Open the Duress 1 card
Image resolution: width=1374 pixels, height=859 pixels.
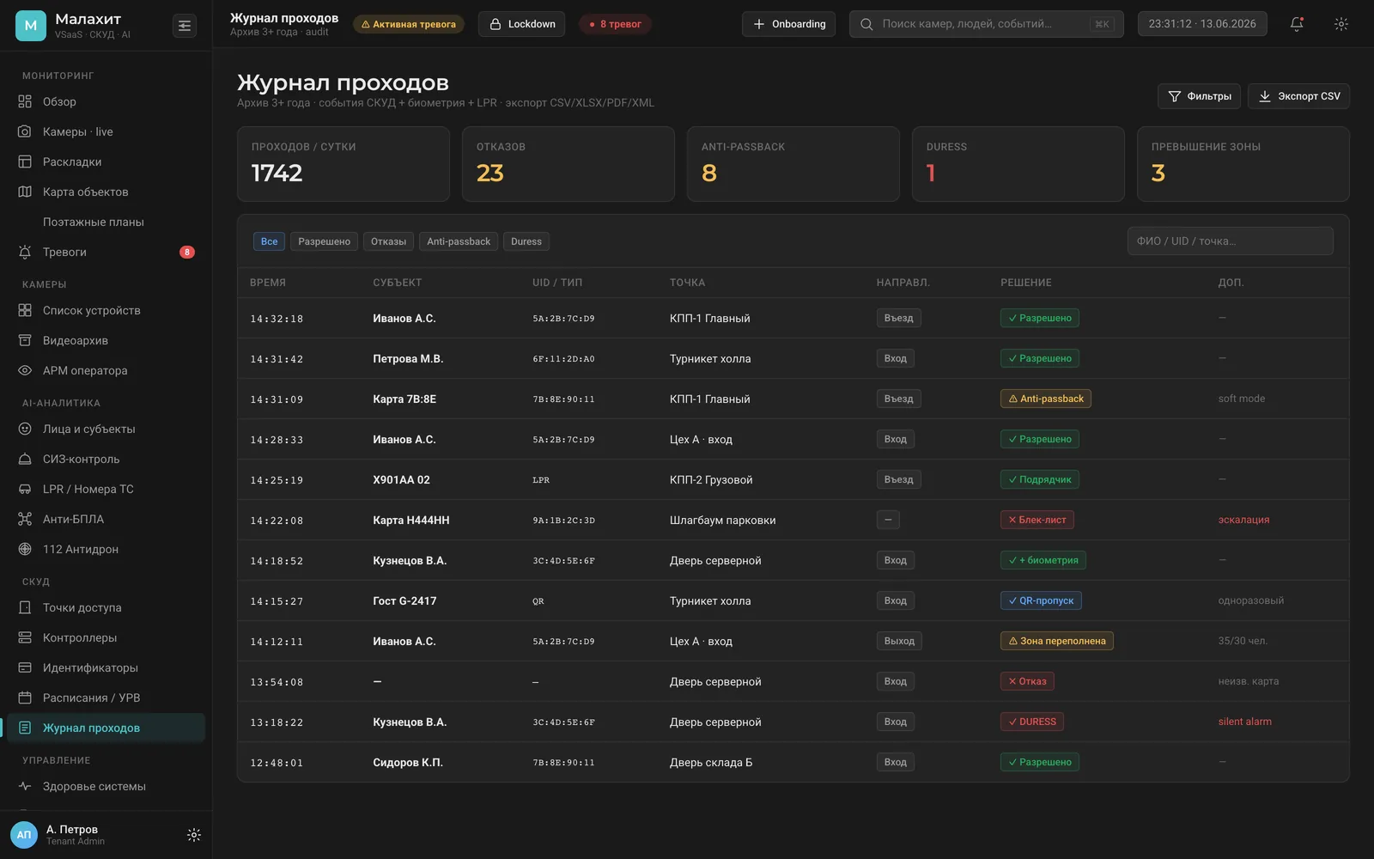click(x=1018, y=164)
